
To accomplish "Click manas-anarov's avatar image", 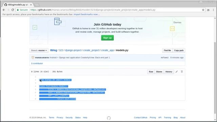I will [x=33, y=58].
